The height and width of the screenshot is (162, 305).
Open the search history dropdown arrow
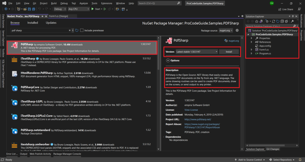(x=73, y=30)
